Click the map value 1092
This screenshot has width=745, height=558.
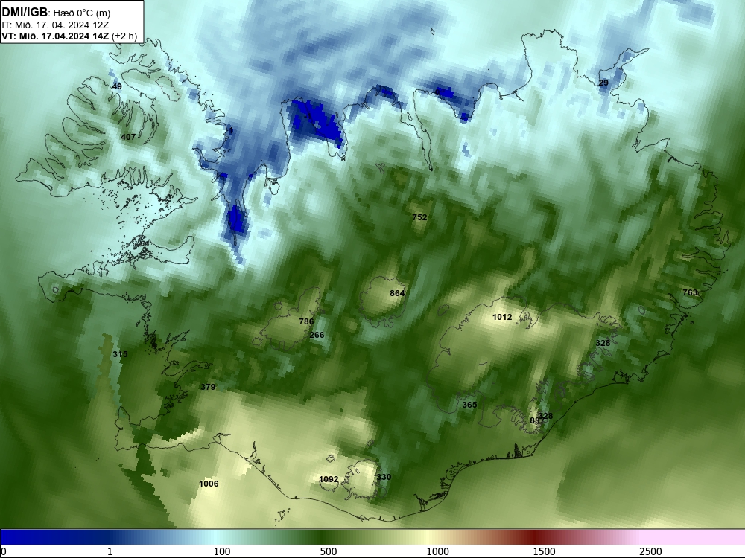pos(329,479)
